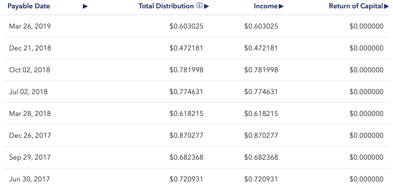The width and height of the screenshot is (393, 191).
Task: Select the Jun 30, 2017 date cell
Action: pos(29,179)
